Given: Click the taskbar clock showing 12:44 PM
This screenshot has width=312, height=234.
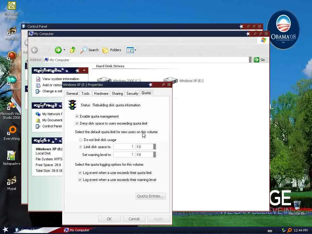Looking at the screenshot, I should coord(301,230).
